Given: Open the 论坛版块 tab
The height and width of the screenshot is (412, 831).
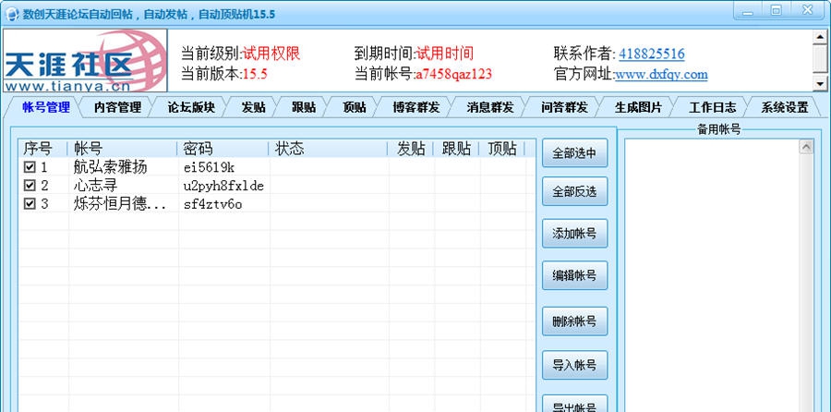Looking at the screenshot, I should coord(191,107).
